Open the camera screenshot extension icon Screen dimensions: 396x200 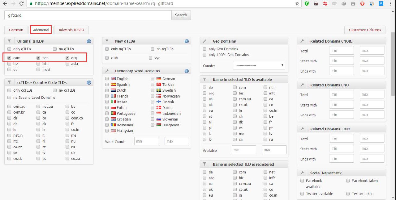(353, 4)
